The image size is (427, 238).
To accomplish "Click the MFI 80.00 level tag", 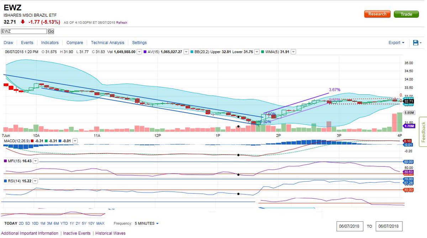I will tap(408, 162).
